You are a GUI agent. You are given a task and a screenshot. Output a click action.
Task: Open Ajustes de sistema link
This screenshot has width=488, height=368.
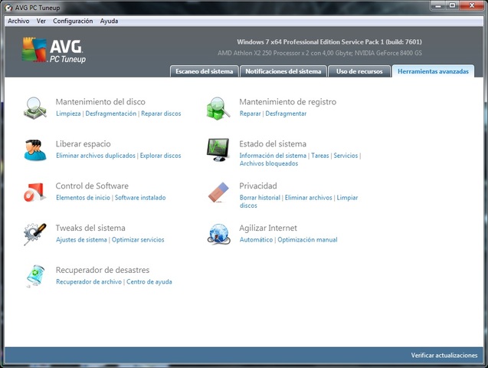point(81,240)
